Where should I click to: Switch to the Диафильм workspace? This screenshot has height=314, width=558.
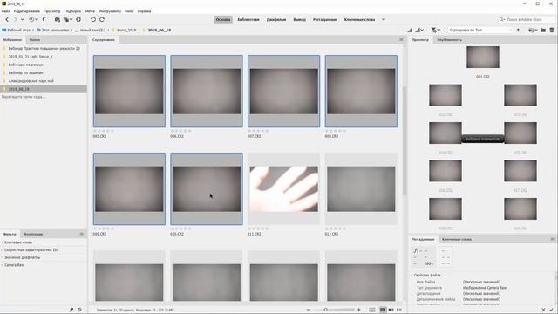pyautogui.click(x=276, y=19)
